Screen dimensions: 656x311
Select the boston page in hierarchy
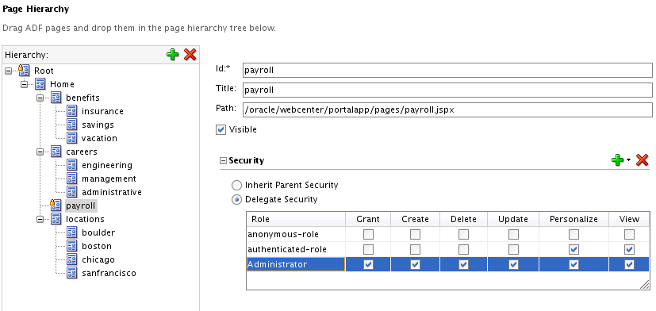[x=97, y=246]
